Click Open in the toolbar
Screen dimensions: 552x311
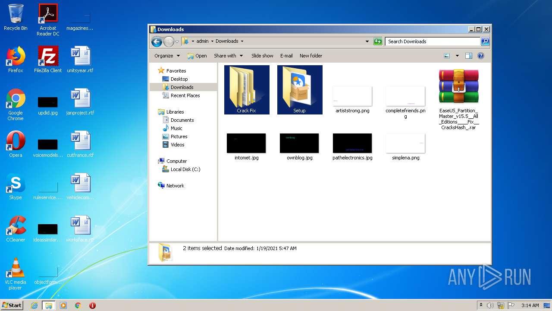click(197, 56)
